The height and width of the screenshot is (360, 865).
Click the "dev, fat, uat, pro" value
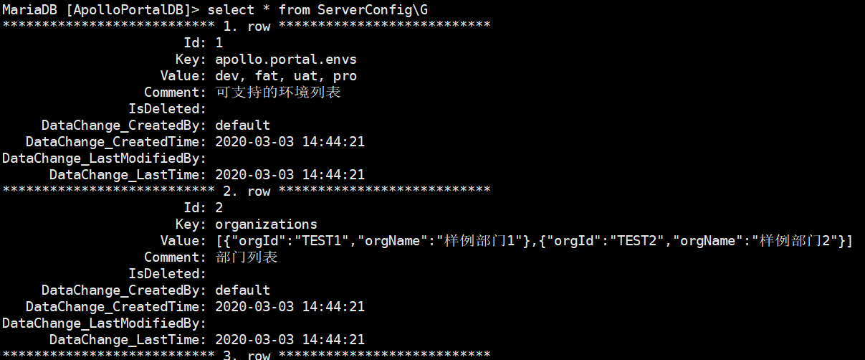pyautogui.click(x=285, y=75)
